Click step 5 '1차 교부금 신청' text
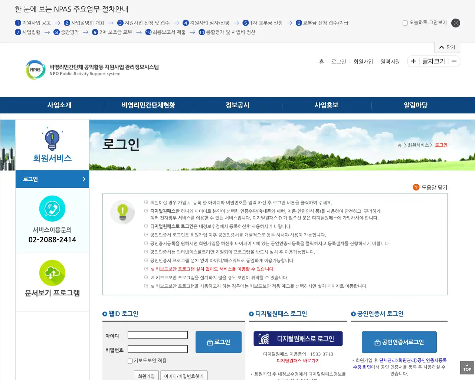The image size is (475, 380). click(x=266, y=23)
